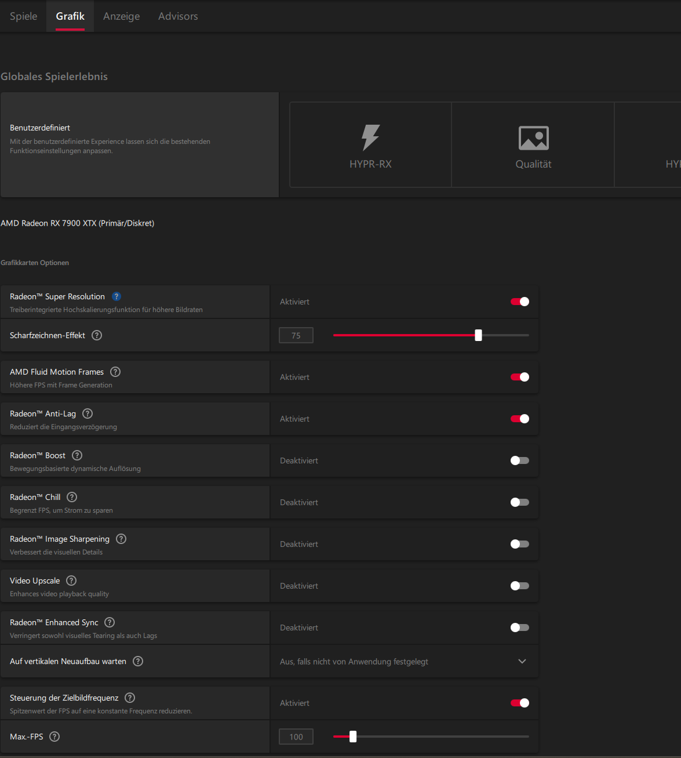Click AMD Radeon RX 7900 XTX label
Screen dimensions: 681x758
[78, 223]
